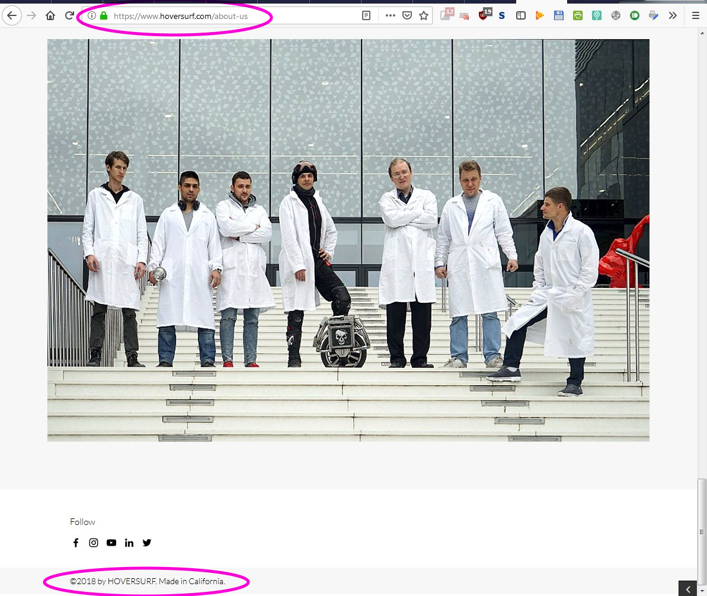Reload the current page

(x=69, y=16)
